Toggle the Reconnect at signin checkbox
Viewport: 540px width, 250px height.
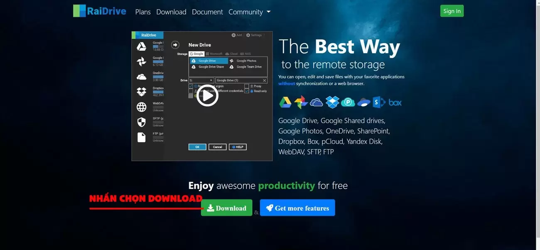click(191, 86)
